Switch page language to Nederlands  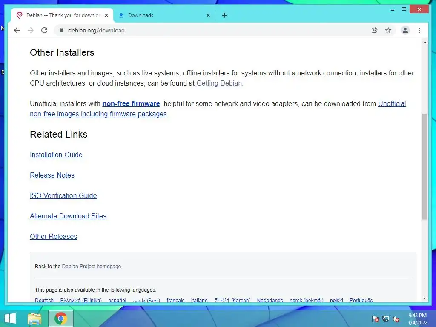270,300
